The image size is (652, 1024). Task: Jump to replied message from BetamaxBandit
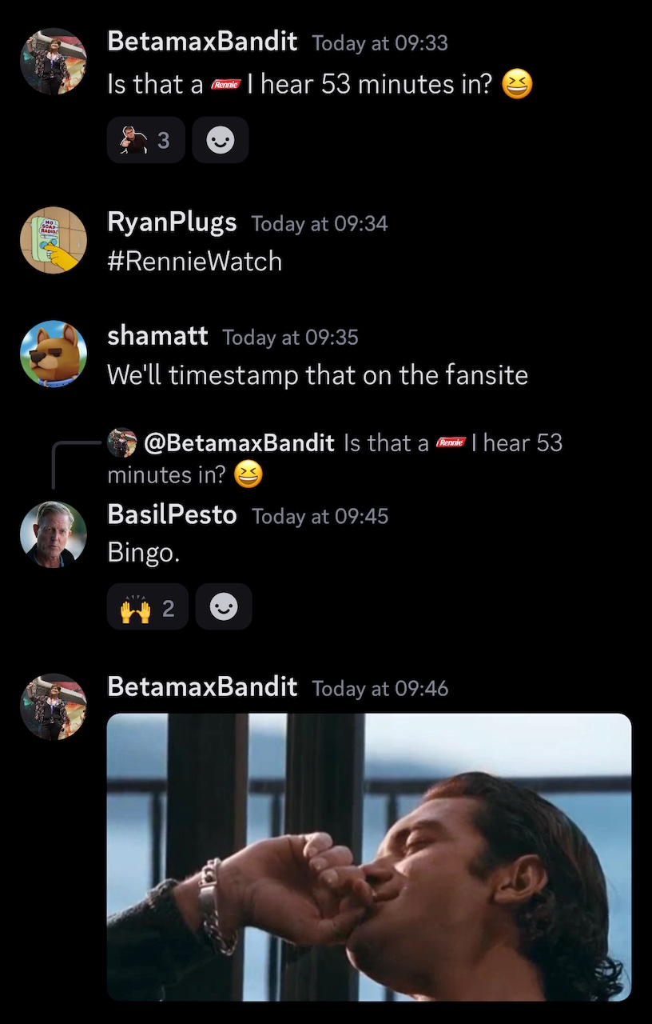pos(336,458)
